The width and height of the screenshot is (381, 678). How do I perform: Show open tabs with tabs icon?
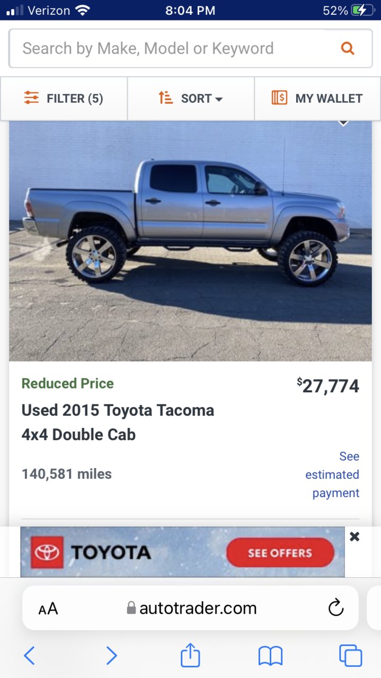[x=350, y=656]
